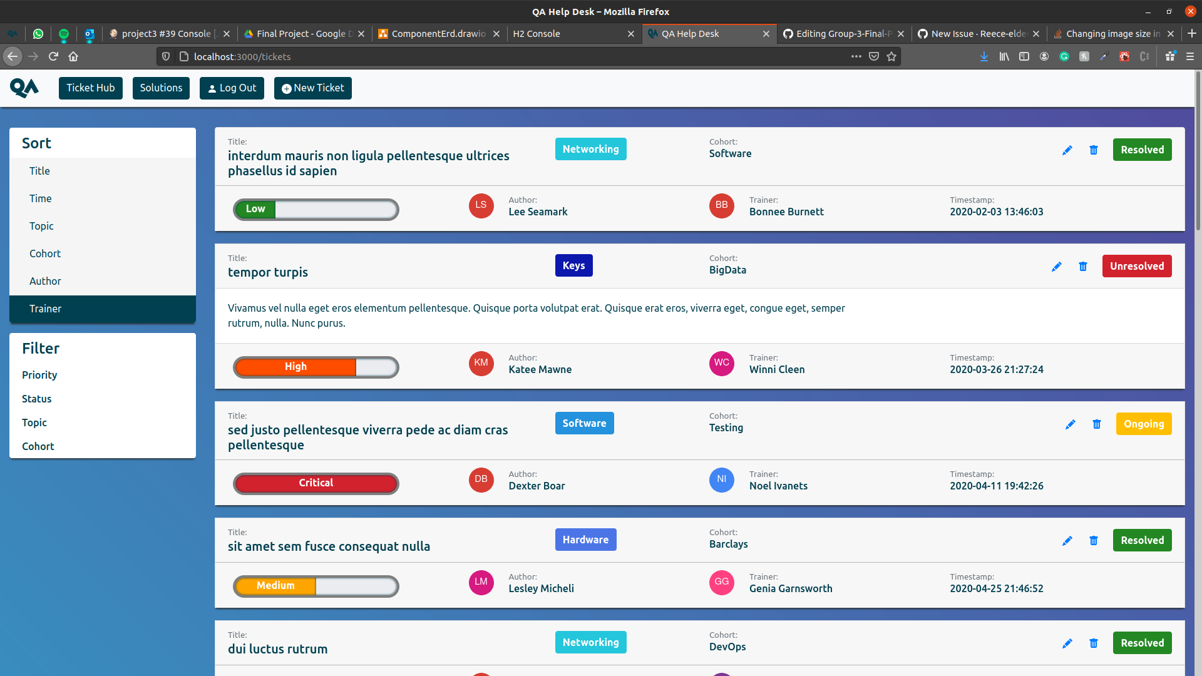The width and height of the screenshot is (1202, 676).
Task: Open the Ticket Hub page
Action: coord(91,88)
